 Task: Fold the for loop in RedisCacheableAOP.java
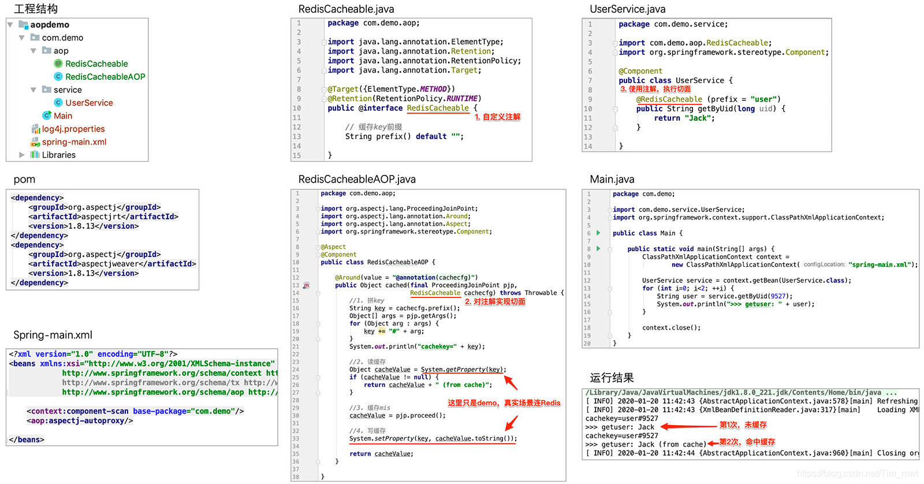click(318, 323)
